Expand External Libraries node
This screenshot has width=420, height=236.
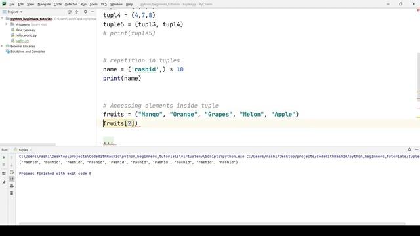[x=2, y=46]
